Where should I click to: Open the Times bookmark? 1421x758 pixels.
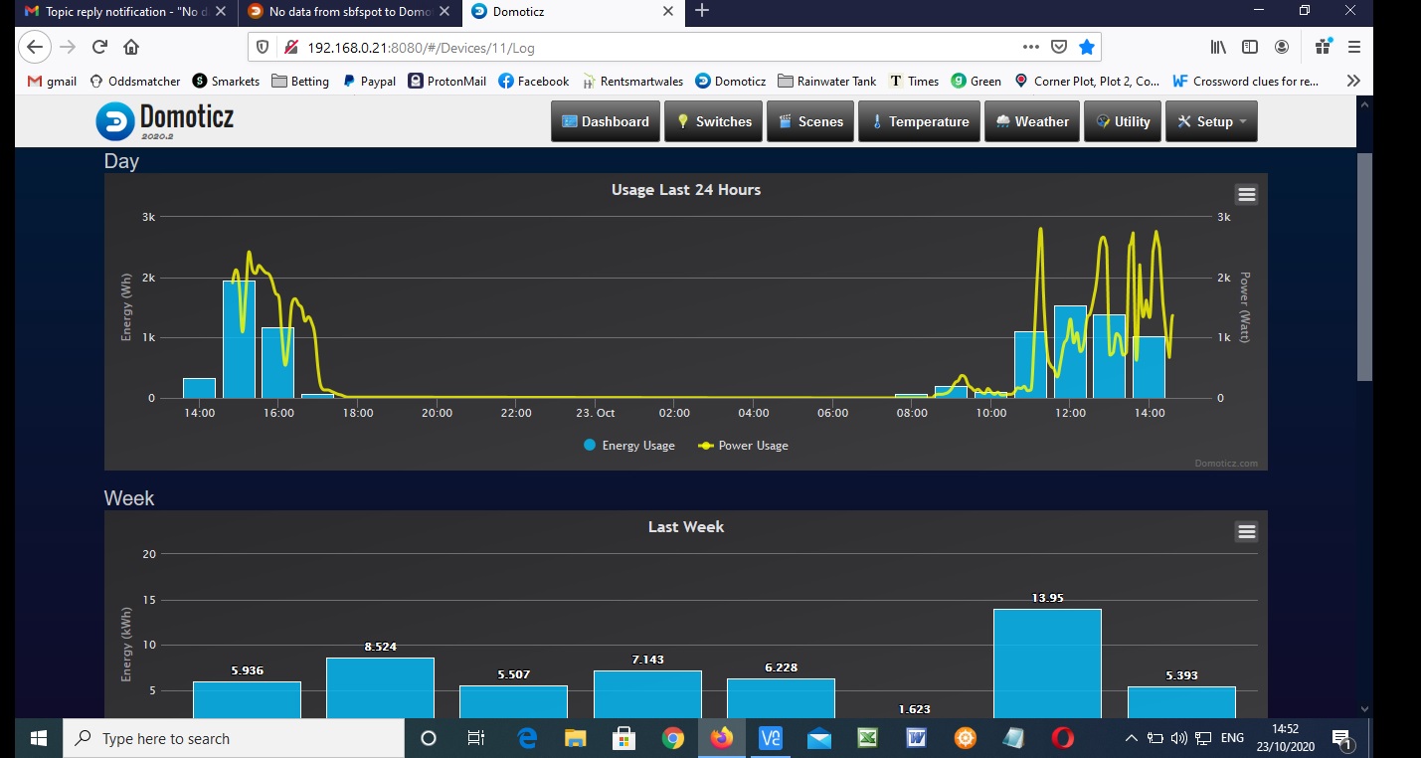click(x=914, y=82)
